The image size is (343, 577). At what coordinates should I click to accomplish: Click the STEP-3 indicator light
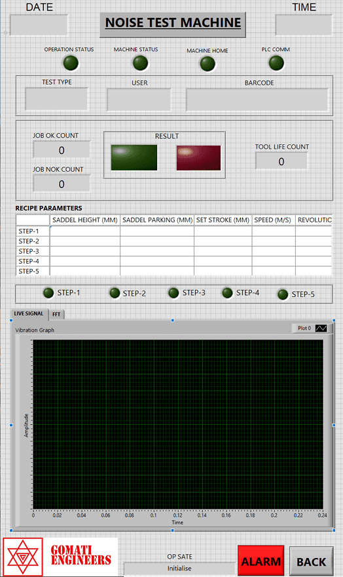pos(173,293)
